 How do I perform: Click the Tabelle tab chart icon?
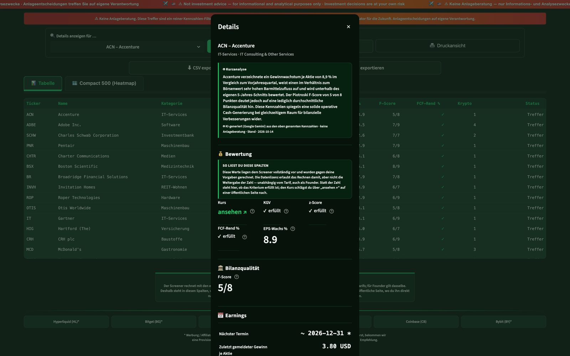tap(33, 83)
